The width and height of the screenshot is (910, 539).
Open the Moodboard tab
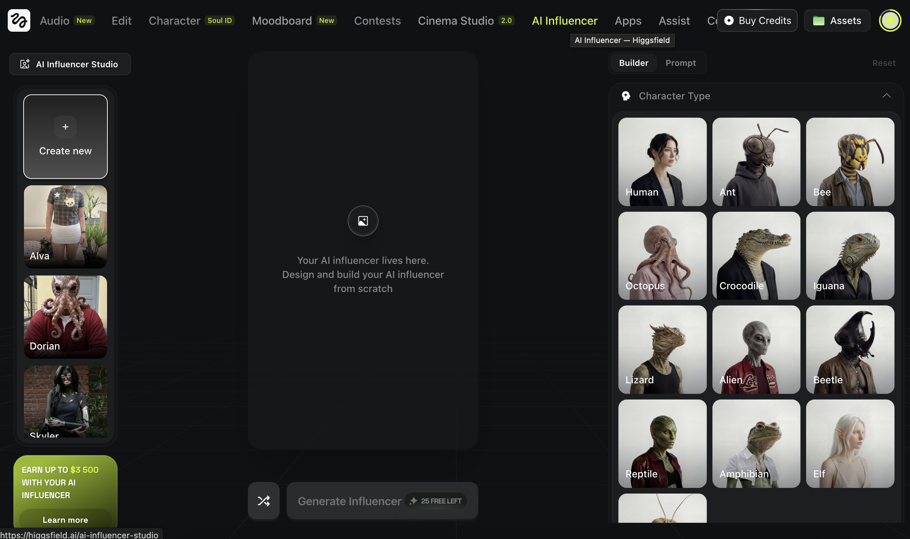pos(282,20)
